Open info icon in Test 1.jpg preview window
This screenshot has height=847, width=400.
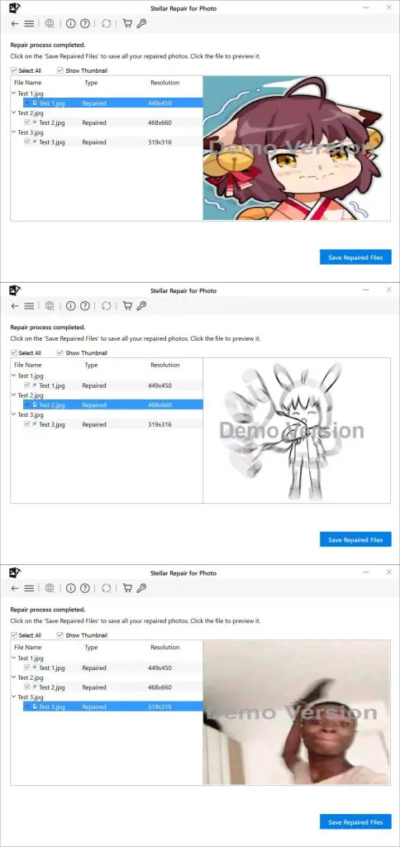(71, 24)
